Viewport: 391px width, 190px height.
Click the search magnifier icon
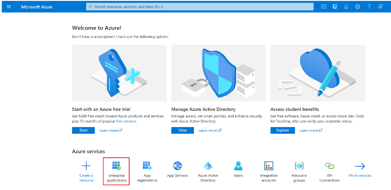(x=90, y=7)
